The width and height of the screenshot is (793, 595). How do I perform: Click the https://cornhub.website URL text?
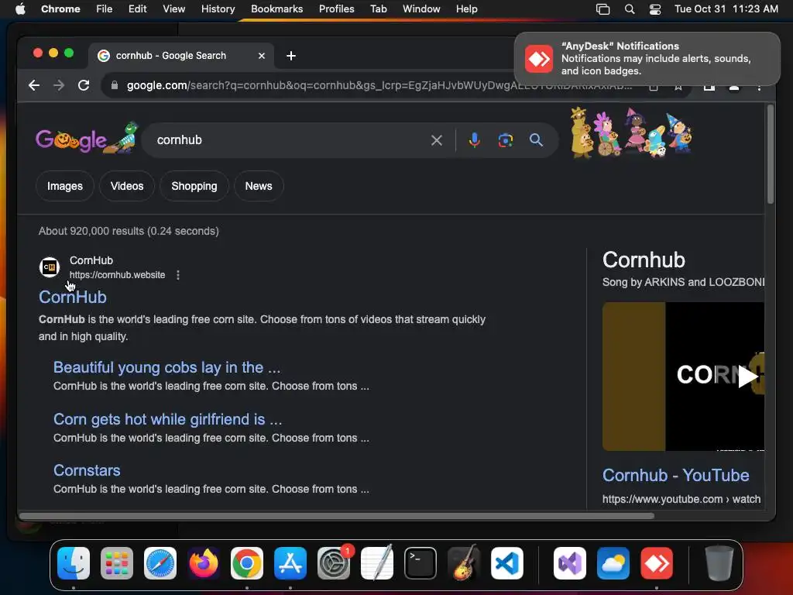pos(118,275)
